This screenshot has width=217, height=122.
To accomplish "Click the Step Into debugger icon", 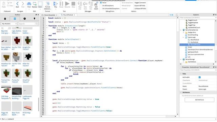I will click(80, 4).
